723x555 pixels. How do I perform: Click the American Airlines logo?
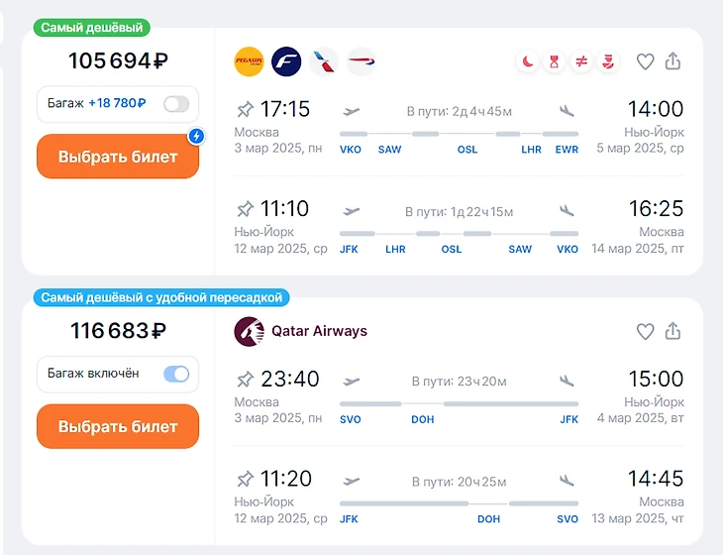(324, 61)
